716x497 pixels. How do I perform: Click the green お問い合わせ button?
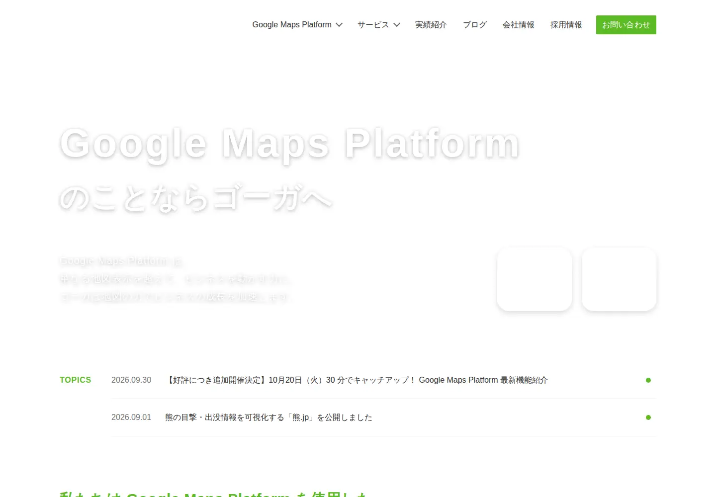[x=626, y=25]
